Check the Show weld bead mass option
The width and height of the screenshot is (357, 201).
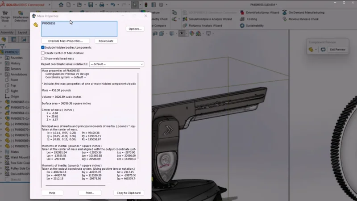coord(43,59)
